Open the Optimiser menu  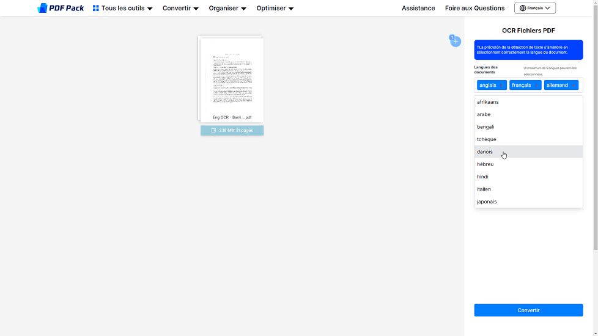275,8
